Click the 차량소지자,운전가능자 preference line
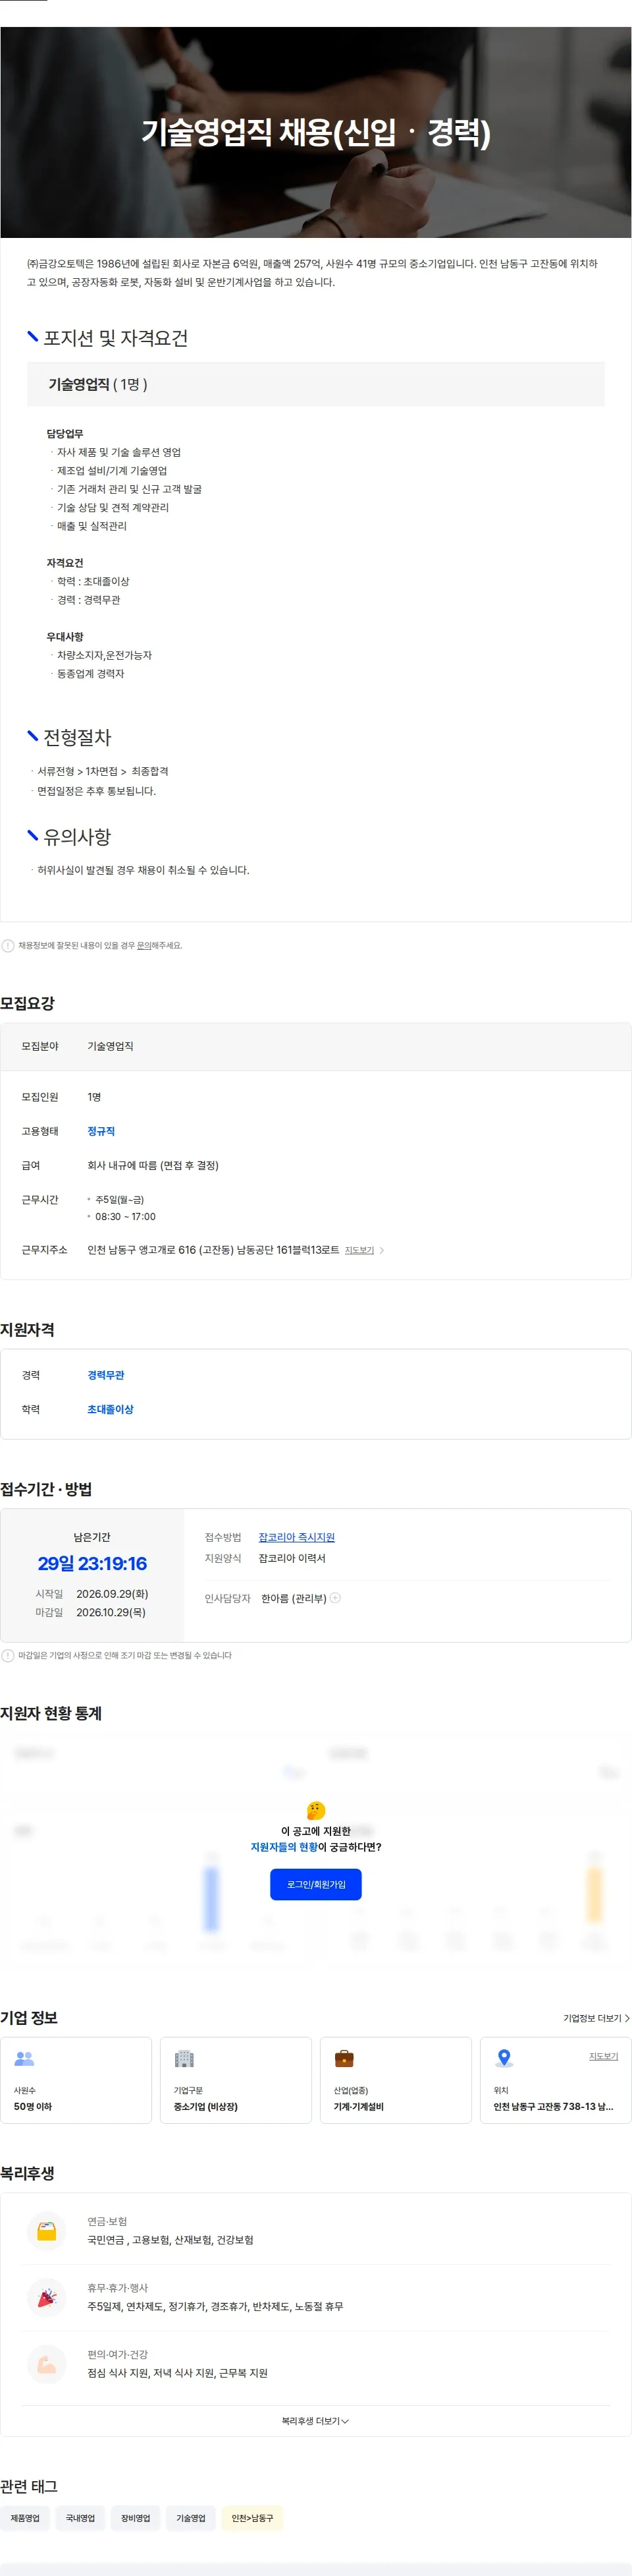This screenshot has width=632, height=2576. 105,655
